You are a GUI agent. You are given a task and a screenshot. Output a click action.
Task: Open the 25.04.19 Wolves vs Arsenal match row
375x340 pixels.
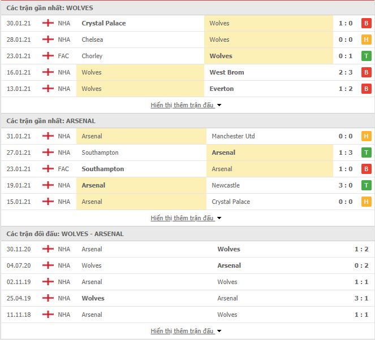click(188, 298)
